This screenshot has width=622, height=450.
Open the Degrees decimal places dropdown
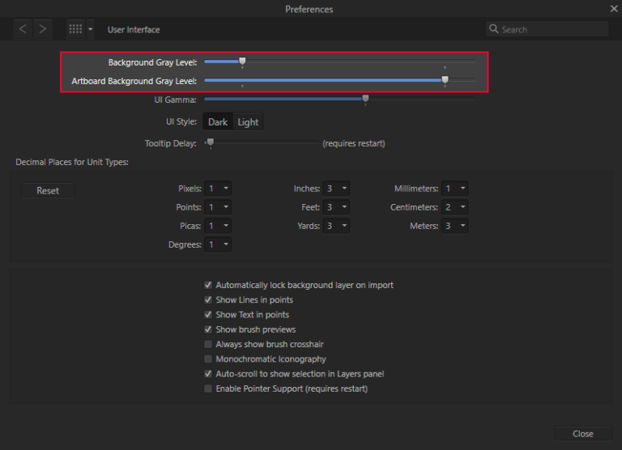click(218, 244)
